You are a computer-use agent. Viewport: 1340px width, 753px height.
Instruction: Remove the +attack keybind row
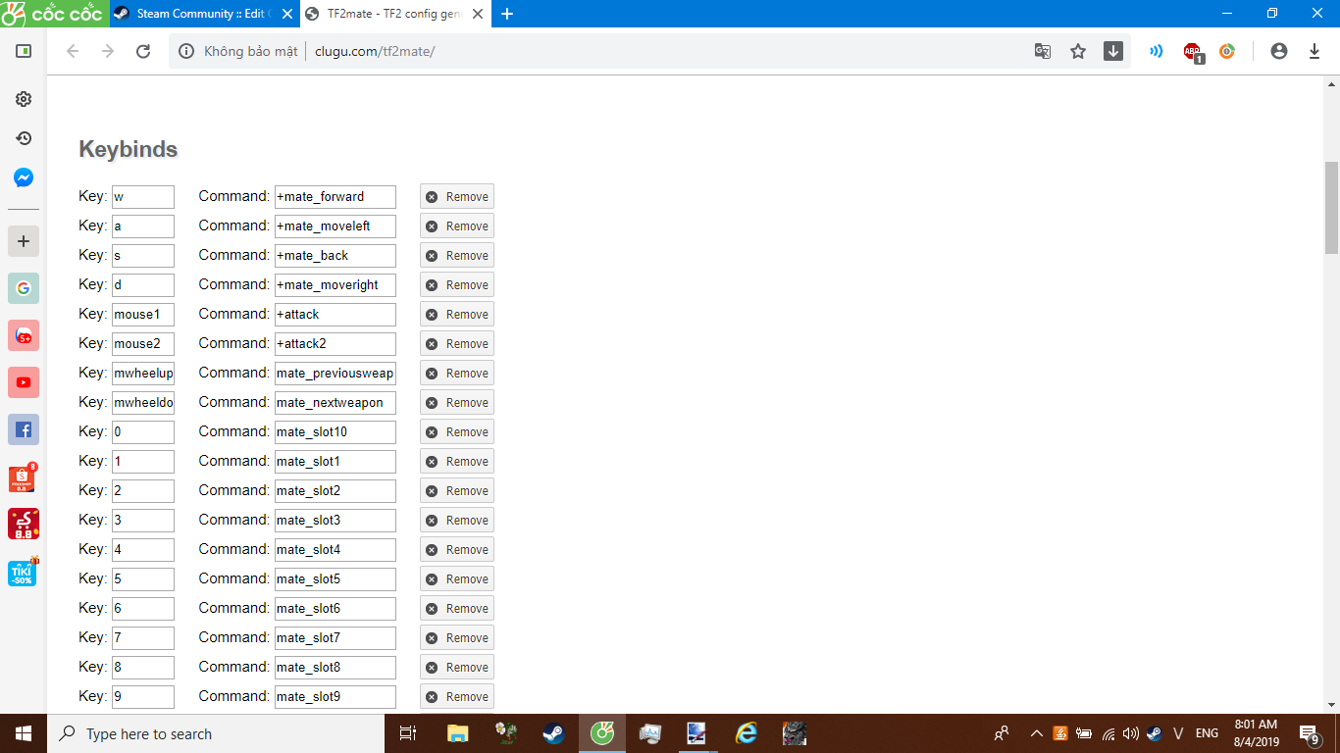click(457, 315)
